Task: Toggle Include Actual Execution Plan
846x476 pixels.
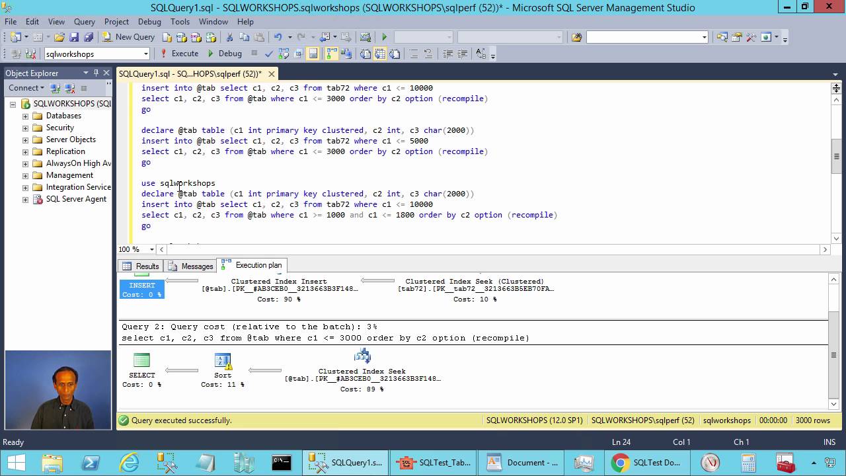Action: (331, 54)
